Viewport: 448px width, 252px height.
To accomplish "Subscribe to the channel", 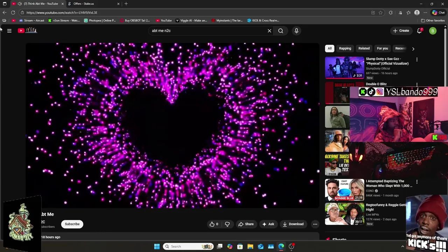I will point(72,224).
